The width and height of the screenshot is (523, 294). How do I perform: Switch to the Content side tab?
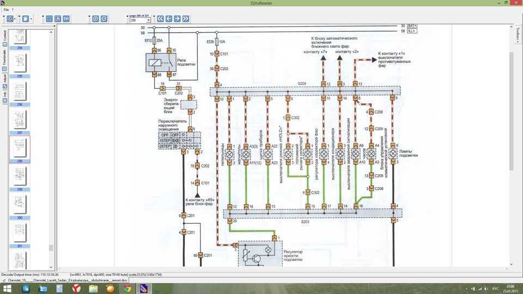[x=4, y=37]
